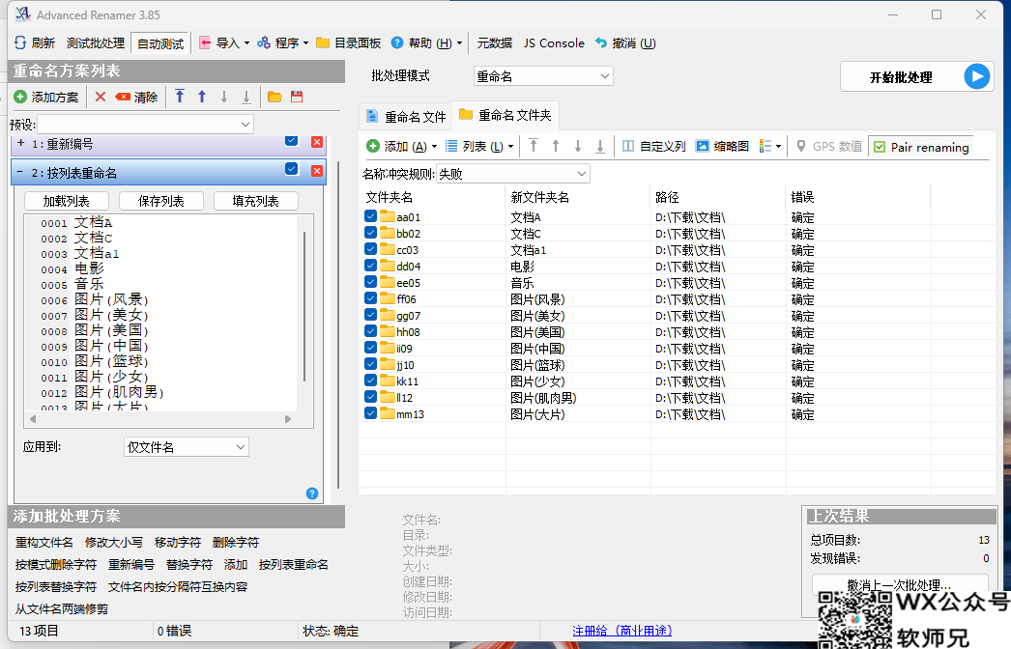
Task: Move selected method up one position
Action: [x=202, y=97]
